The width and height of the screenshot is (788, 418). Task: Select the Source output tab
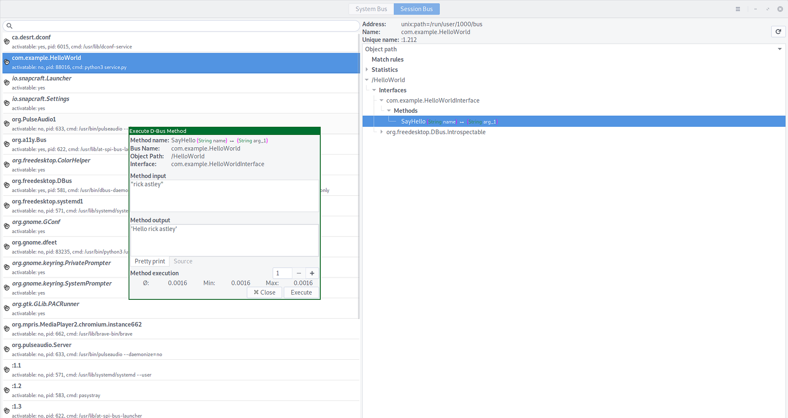(183, 261)
